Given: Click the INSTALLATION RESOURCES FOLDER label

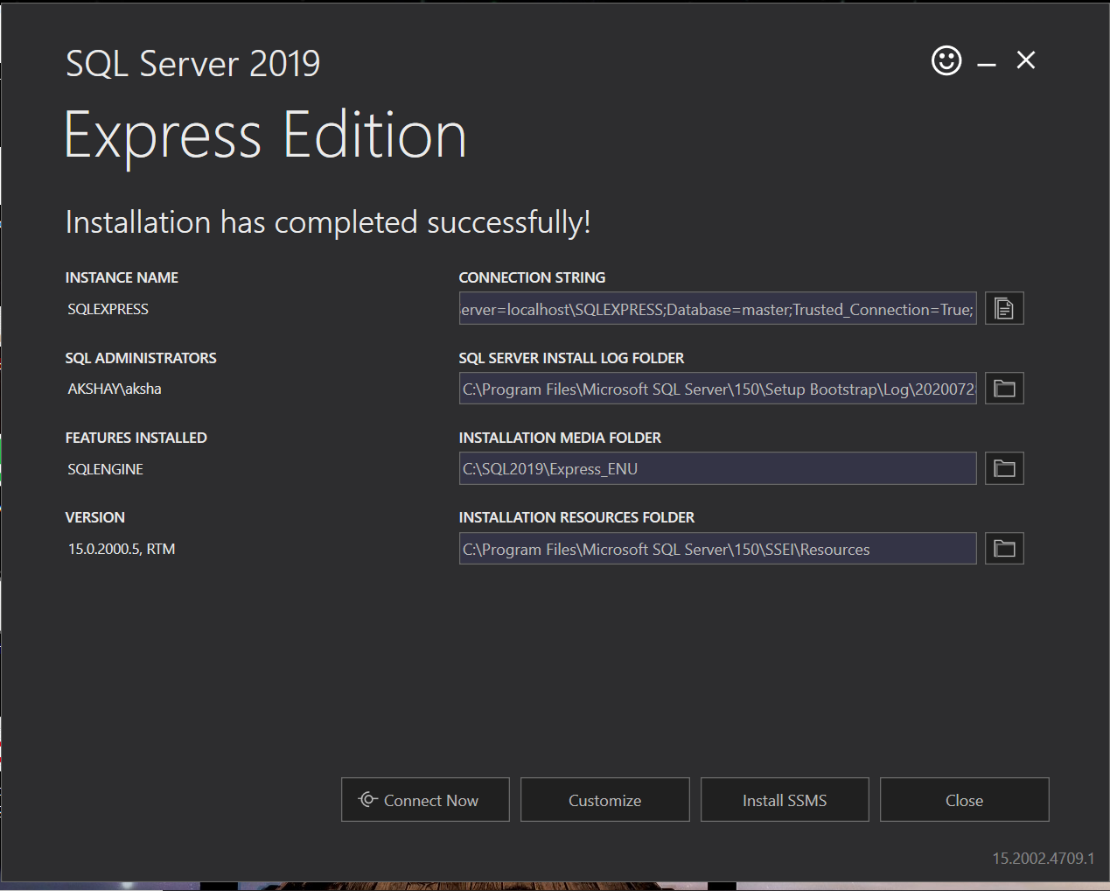Looking at the screenshot, I should [576, 517].
